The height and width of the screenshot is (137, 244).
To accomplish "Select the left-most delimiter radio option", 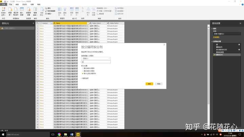I will point(83,68).
